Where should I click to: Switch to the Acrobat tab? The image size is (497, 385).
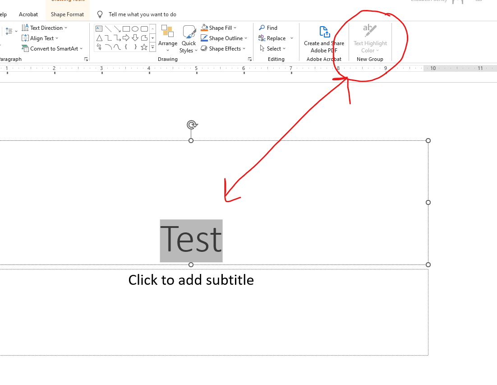[28, 14]
